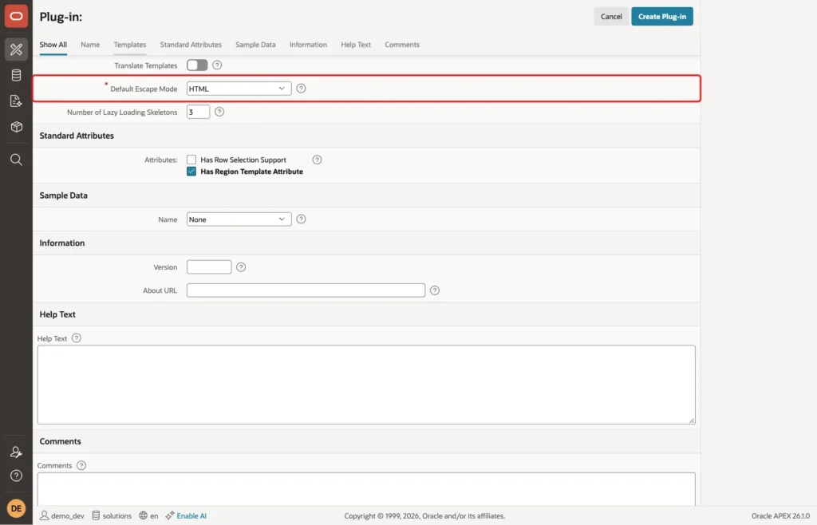Click the Create Plug-in button
Image resolution: width=817 pixels, height=525 pixels.
point(662,17)
